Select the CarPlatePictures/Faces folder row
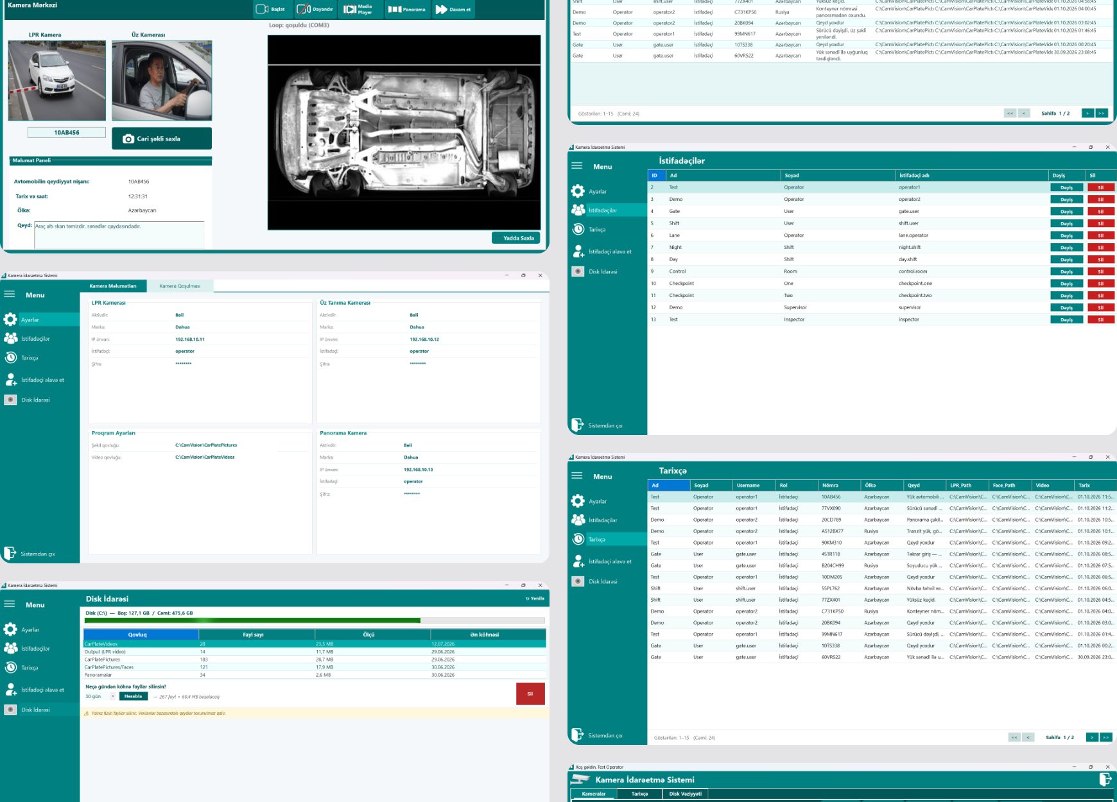This screenshot has width=1117, height=802. (315, 667)
